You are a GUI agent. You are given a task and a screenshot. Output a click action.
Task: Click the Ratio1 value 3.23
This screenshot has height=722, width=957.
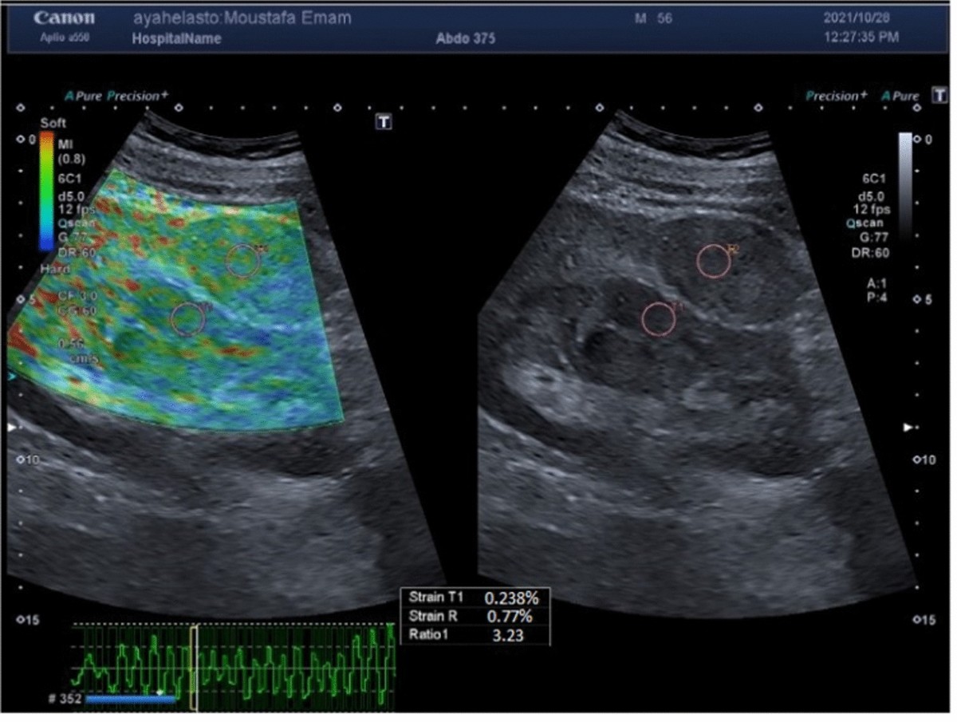click(510, 635)
